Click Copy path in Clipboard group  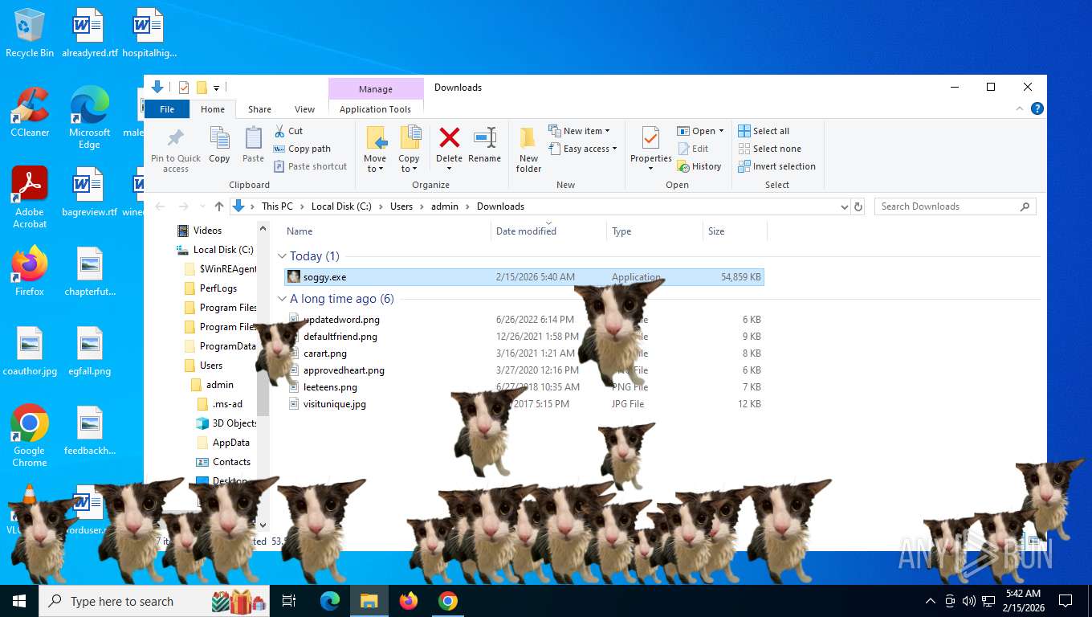[302, 149]
